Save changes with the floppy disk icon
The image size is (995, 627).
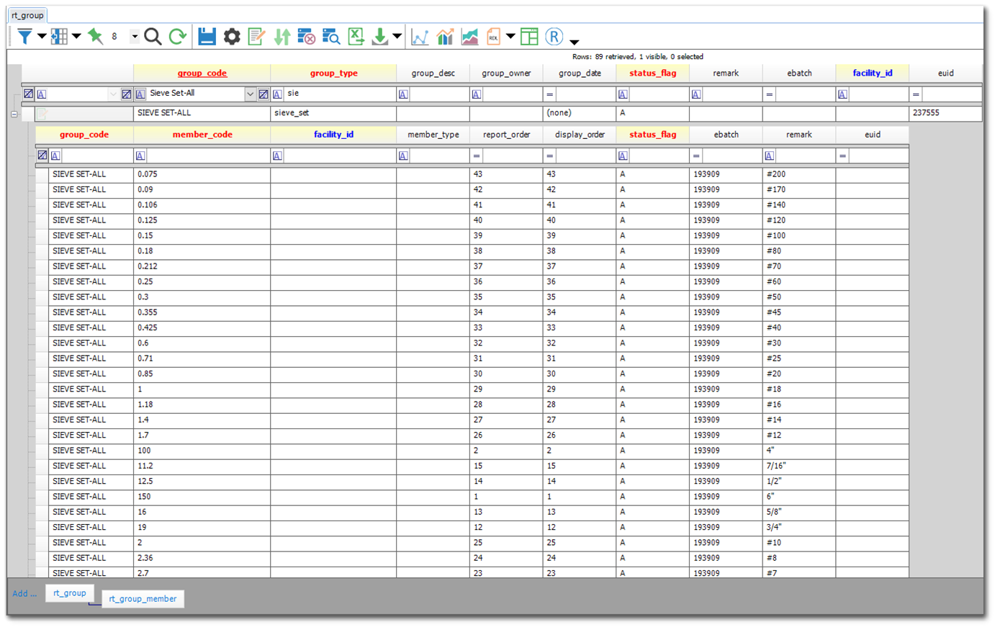(x=207, y=36)
